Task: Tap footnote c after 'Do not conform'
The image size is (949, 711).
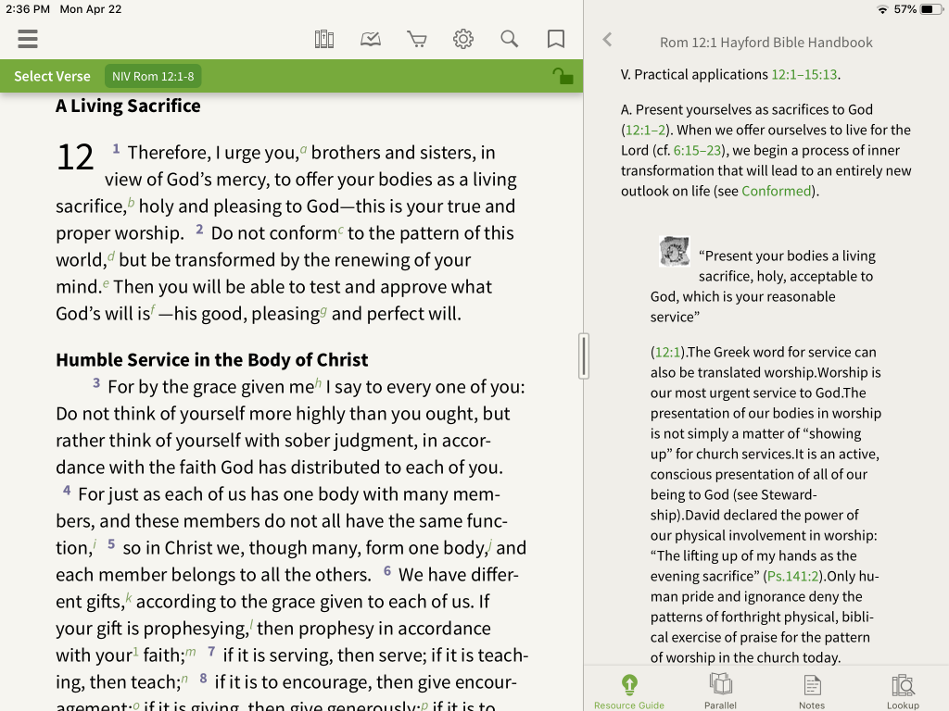Action: (x=341, y=230)
